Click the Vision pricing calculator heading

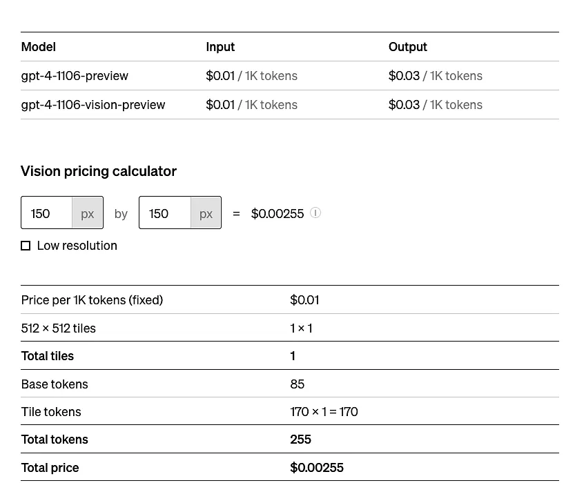pyautogui.click(x=99, y=171)
